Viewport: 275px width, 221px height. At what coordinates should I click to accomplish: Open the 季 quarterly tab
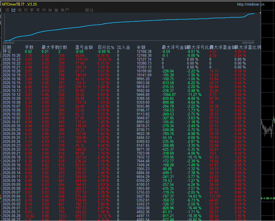[32, 10]
